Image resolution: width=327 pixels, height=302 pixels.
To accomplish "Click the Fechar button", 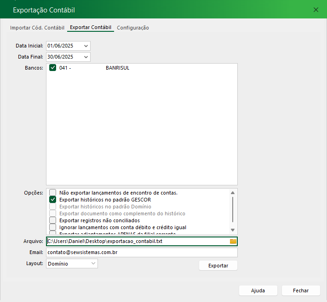I will point(301,290).
